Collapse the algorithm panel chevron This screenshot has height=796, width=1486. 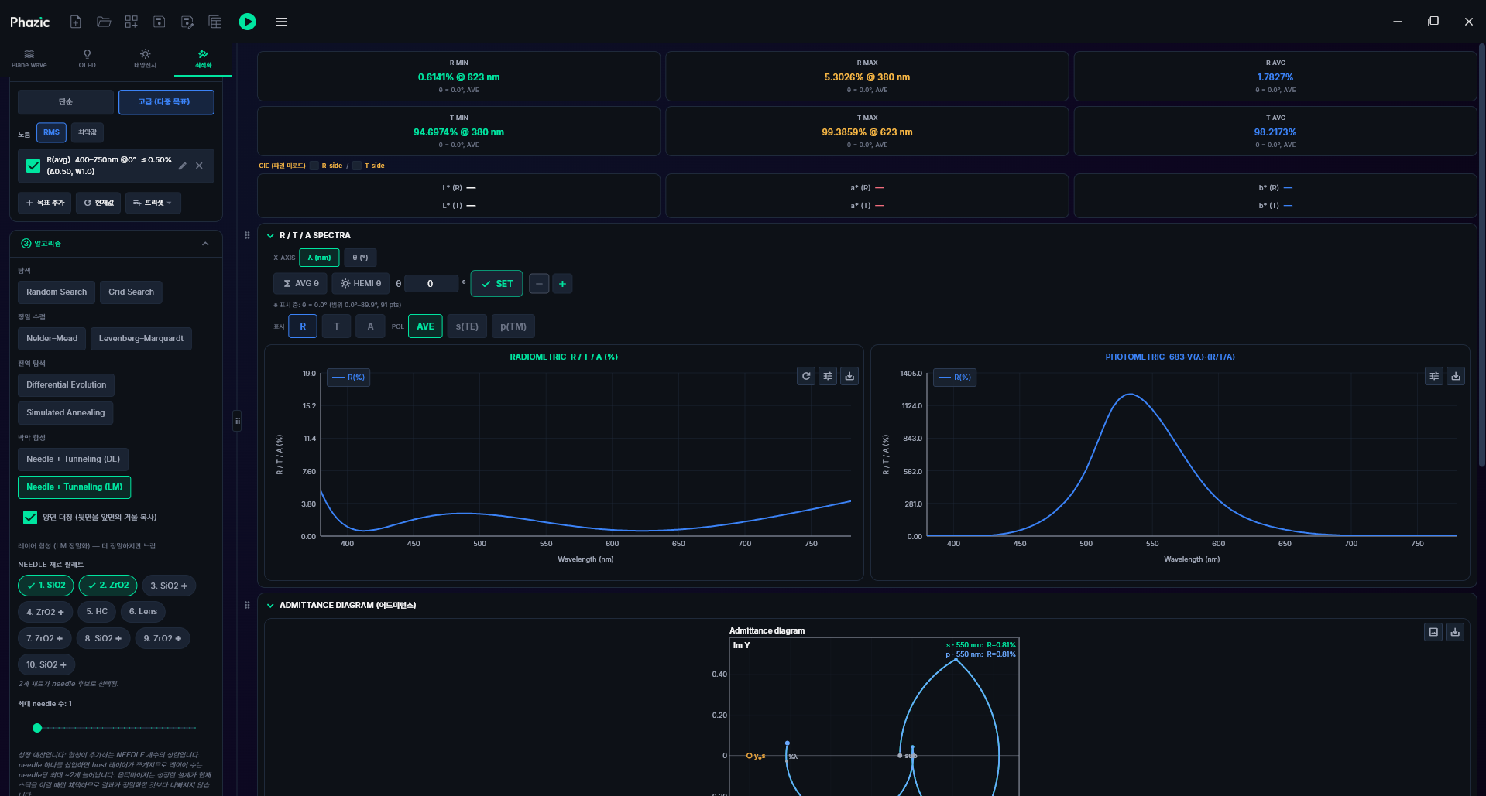(205, 244)
